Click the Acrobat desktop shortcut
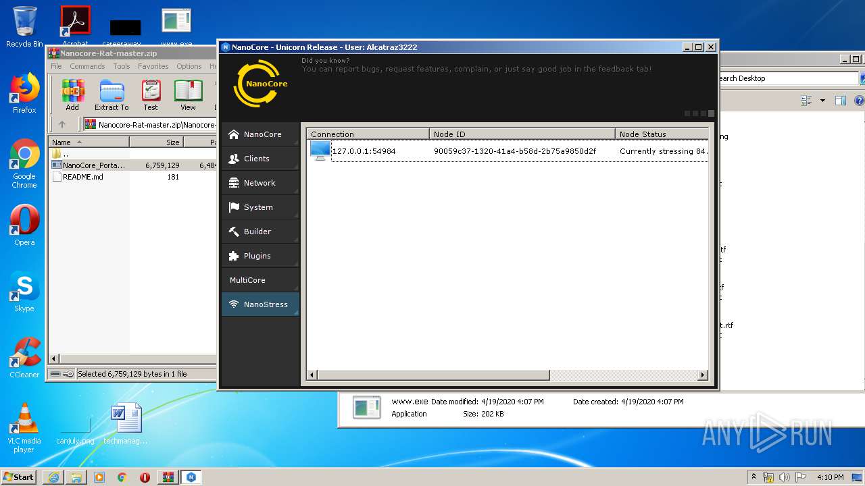 tap(75, 26)
